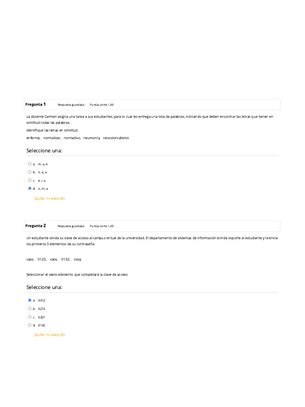Choose answer b 'n, o, a' radio button
The width and height of the screenshot is (305, 407).
[30, 172]
